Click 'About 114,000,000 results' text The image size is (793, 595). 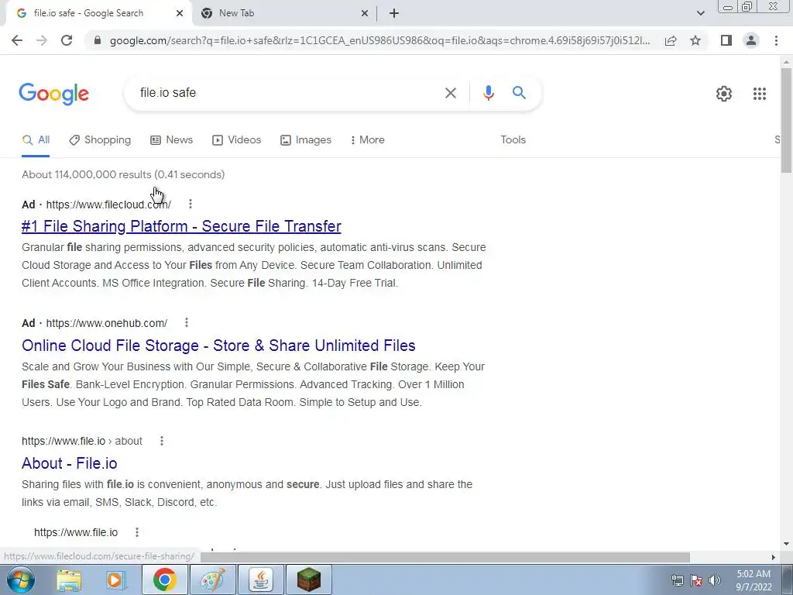pos(87,174)
